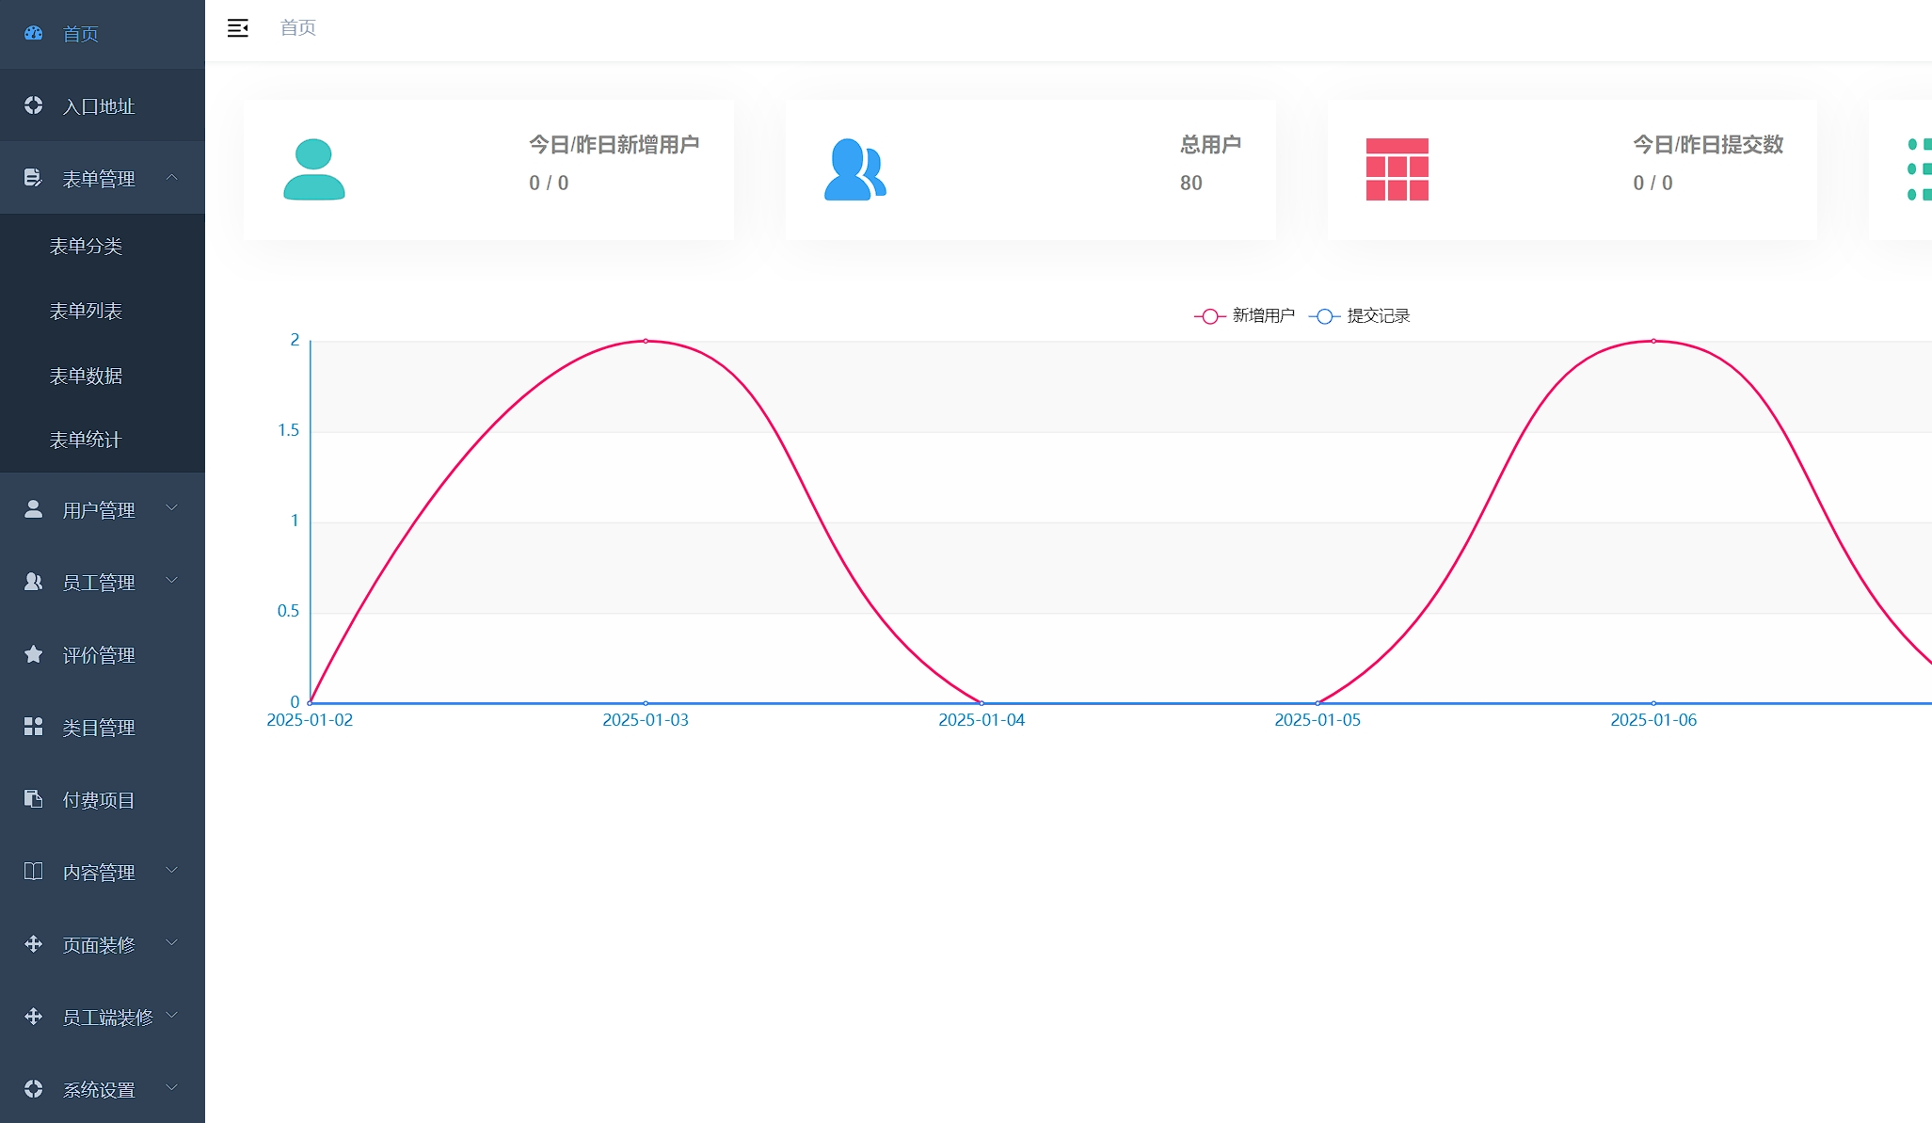Toggle the 新增用户 legend series

click(x=1244, y=315)
